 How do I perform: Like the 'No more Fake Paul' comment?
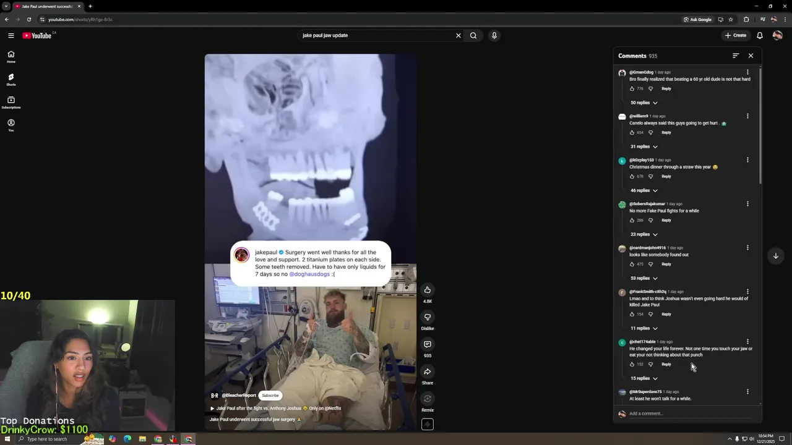632,220
